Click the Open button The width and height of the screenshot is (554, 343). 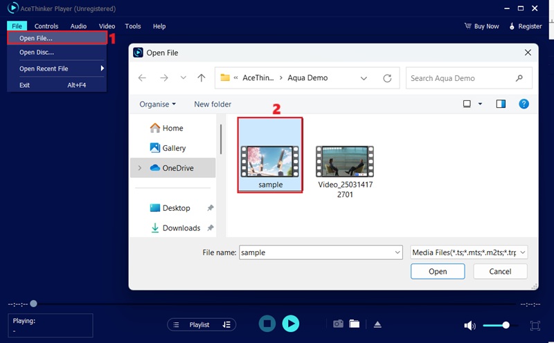click(438, 271)
